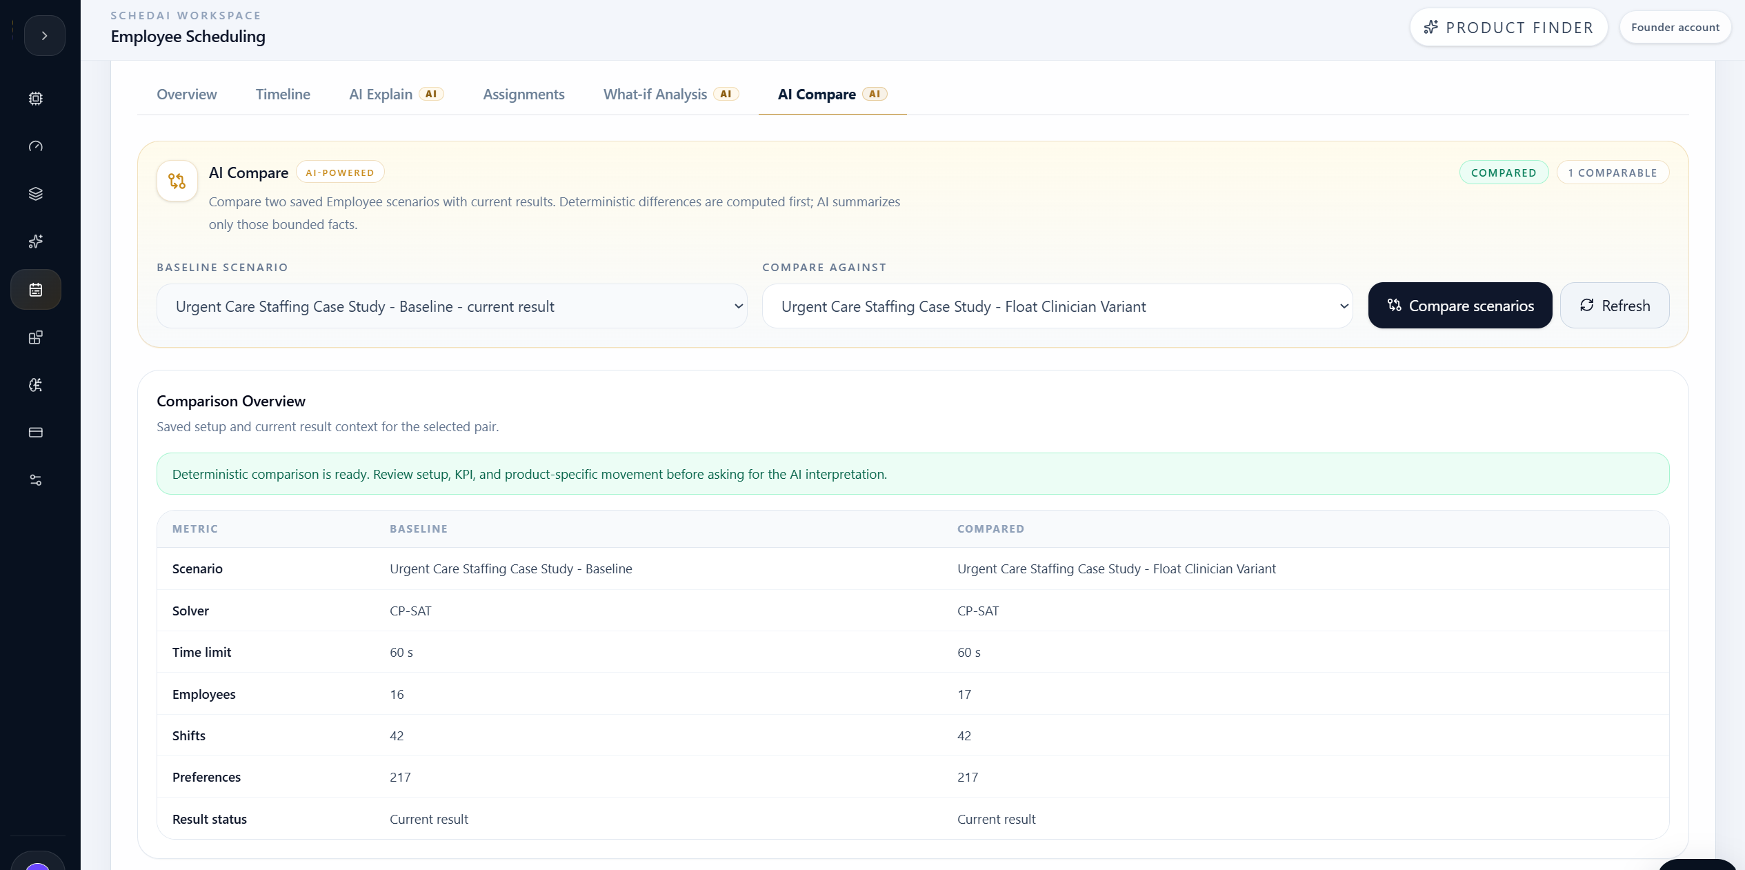
Task: Switch to the What-if Analysis tab
Action: (x=670, y=95)
